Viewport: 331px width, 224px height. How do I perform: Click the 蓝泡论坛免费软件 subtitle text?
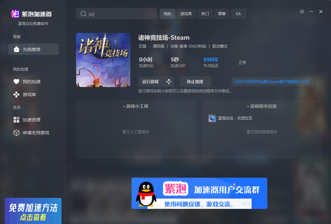pyautogui.click(x=33, y=24)
